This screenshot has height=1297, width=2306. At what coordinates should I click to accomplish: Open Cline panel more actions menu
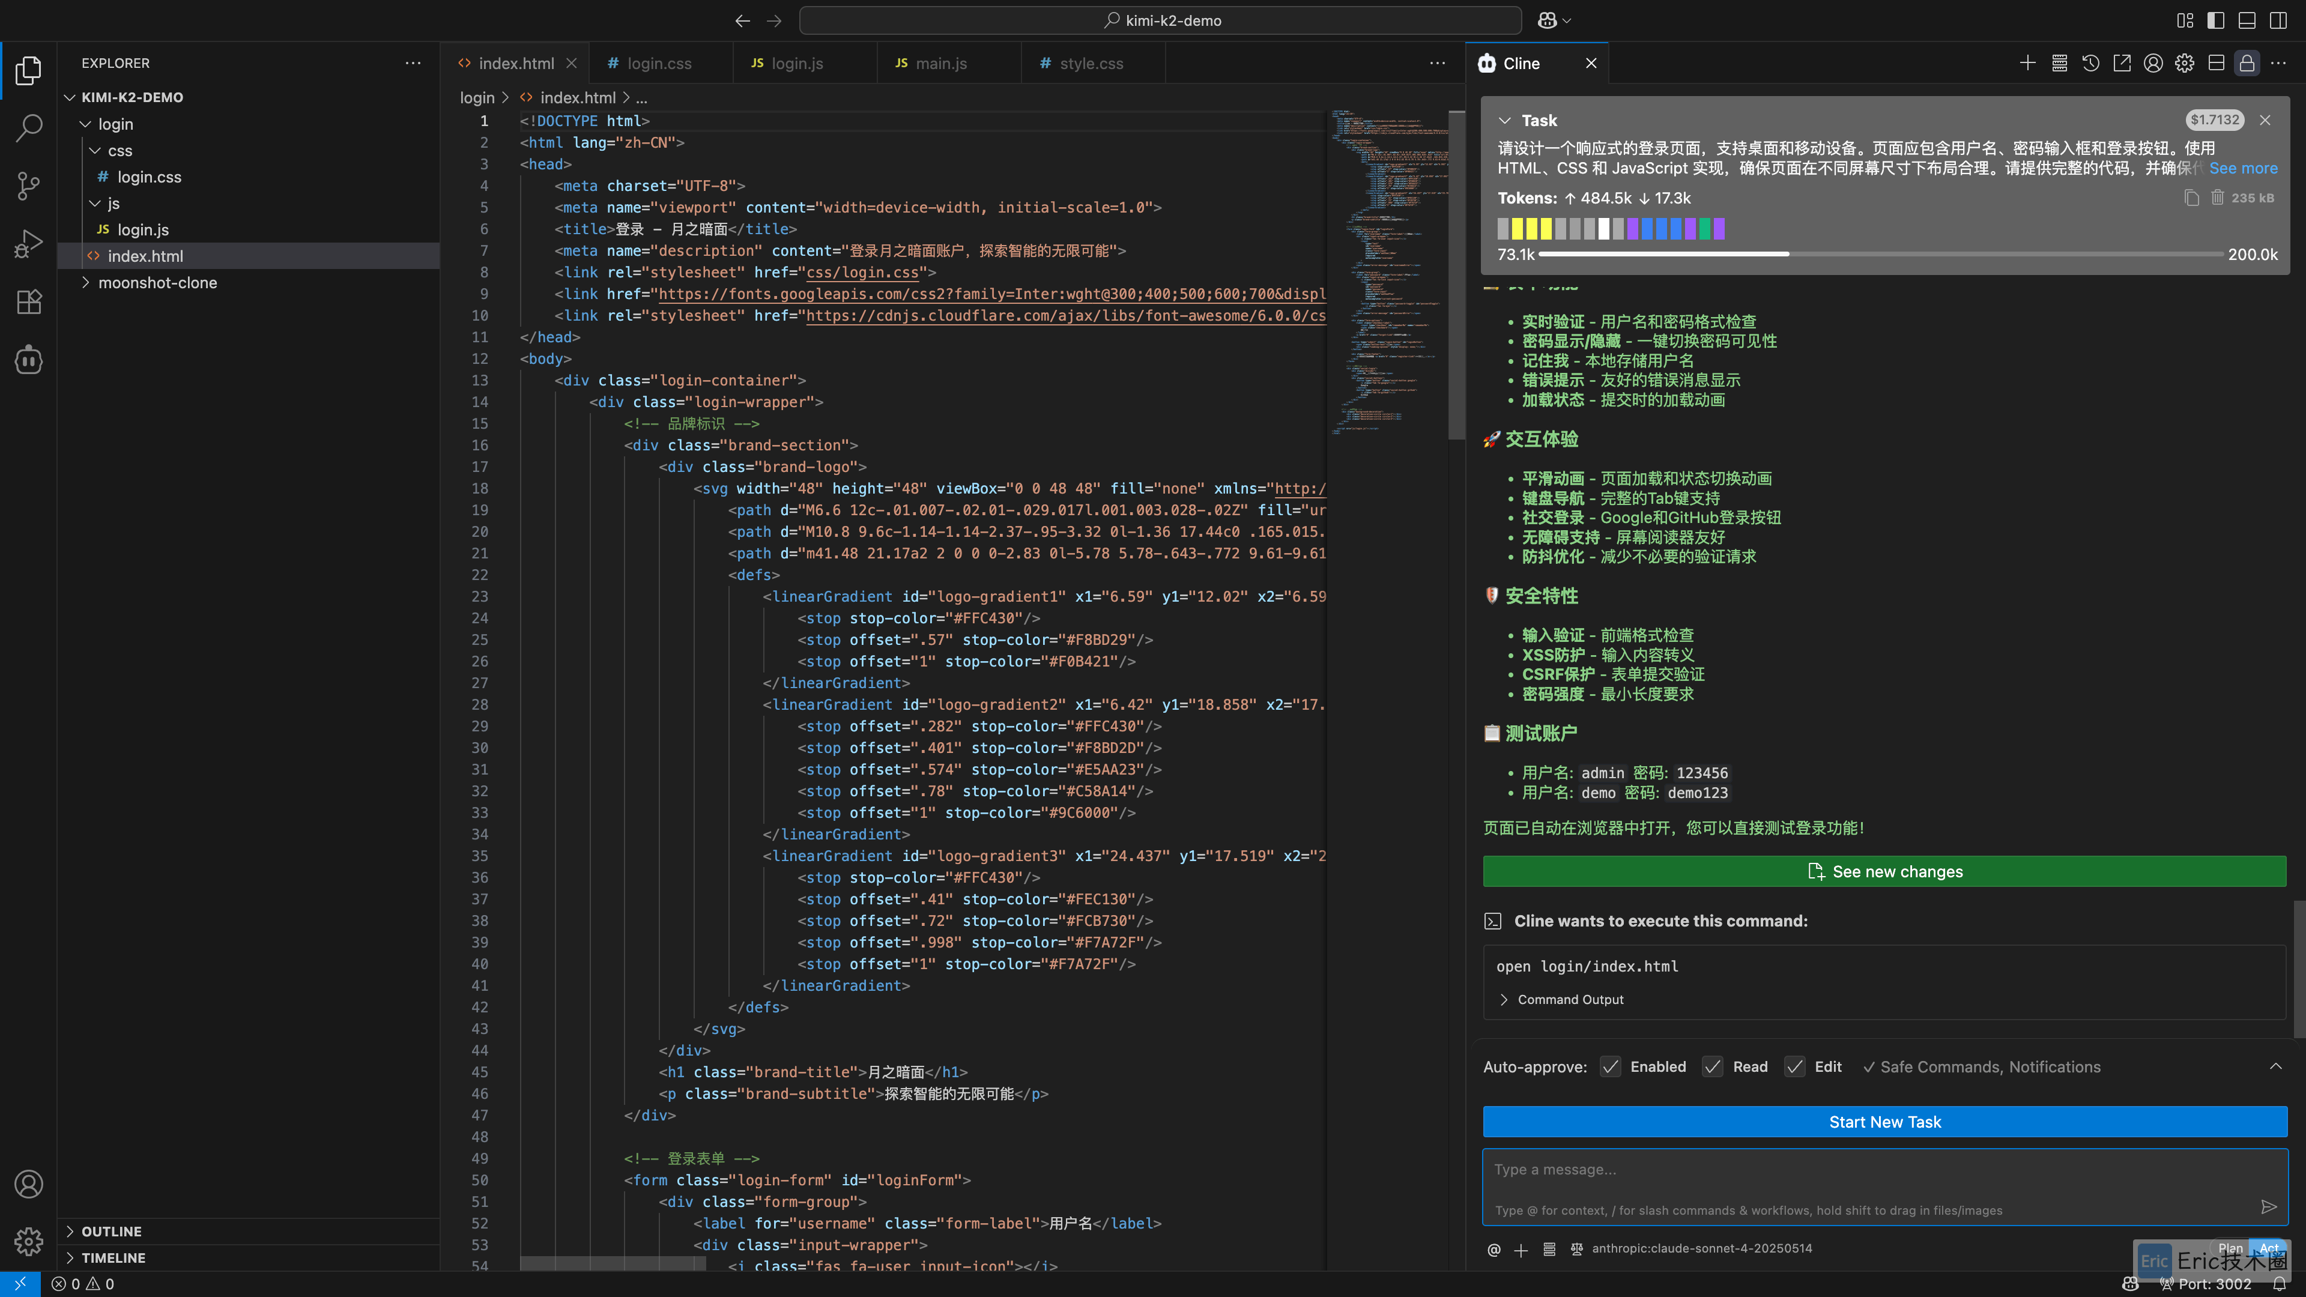click(x=2278, y=62)
